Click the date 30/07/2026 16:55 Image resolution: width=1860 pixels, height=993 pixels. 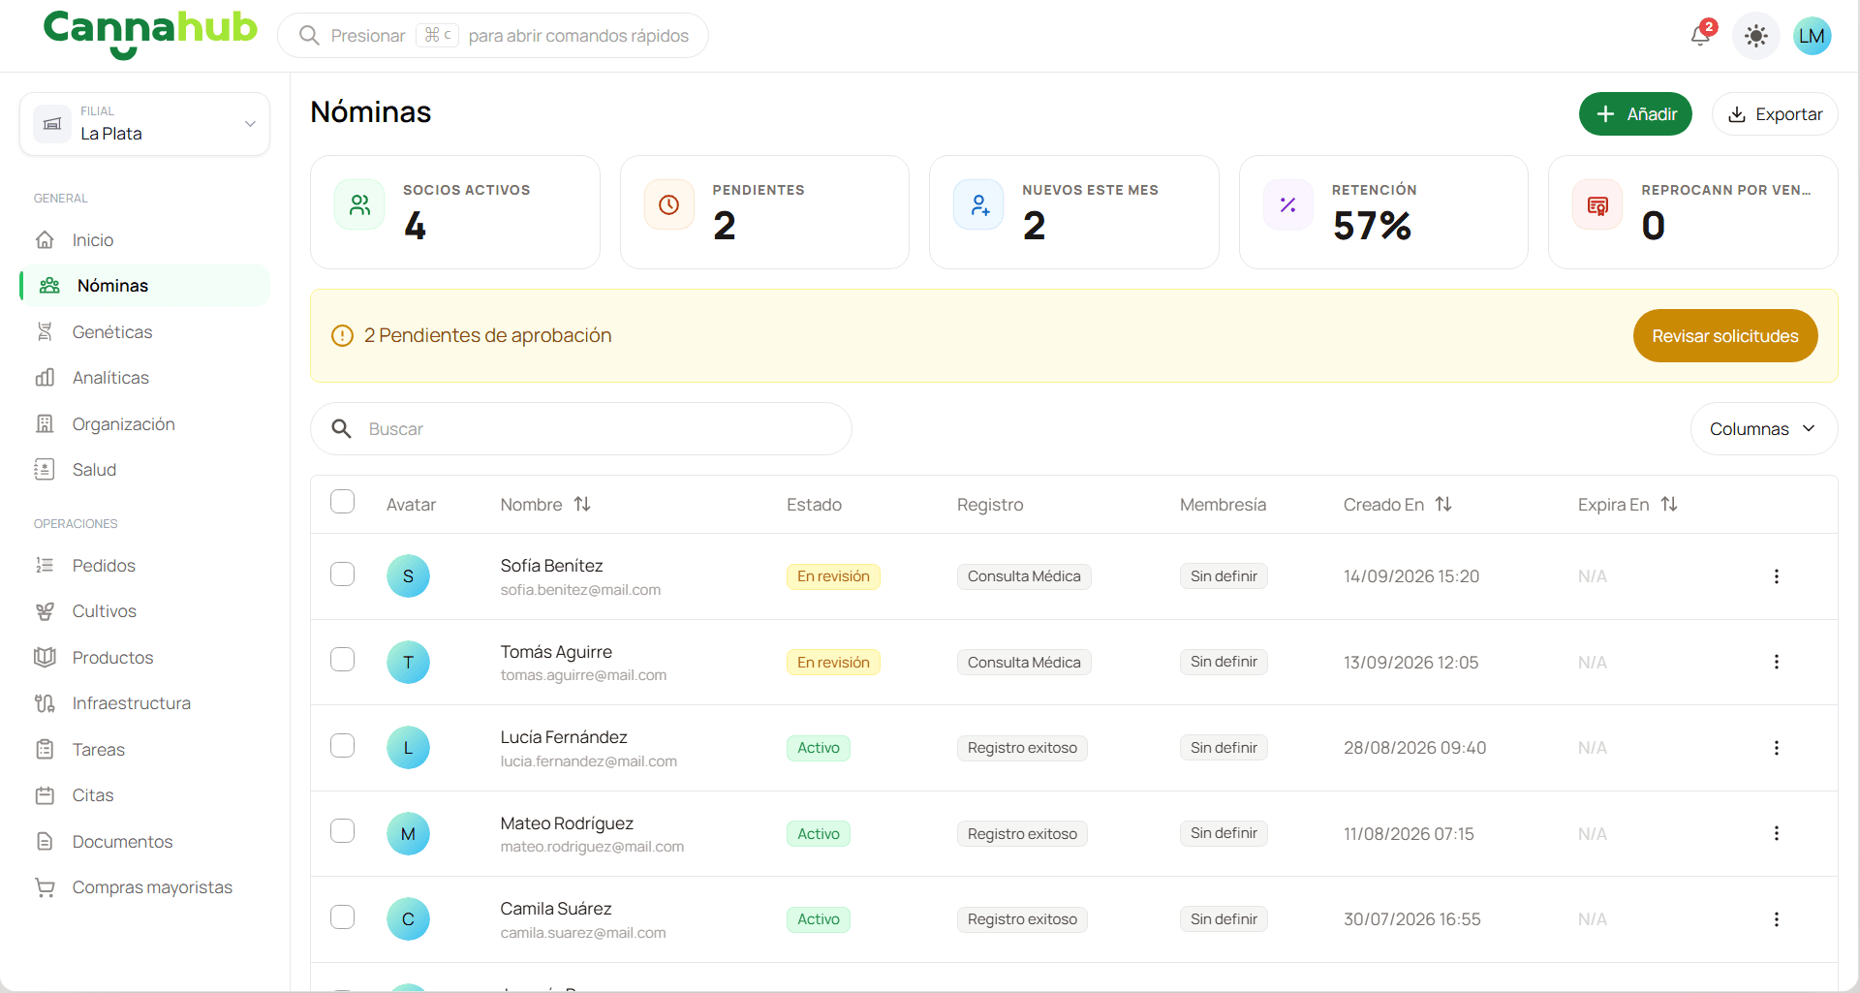[x=1411, y=919]
